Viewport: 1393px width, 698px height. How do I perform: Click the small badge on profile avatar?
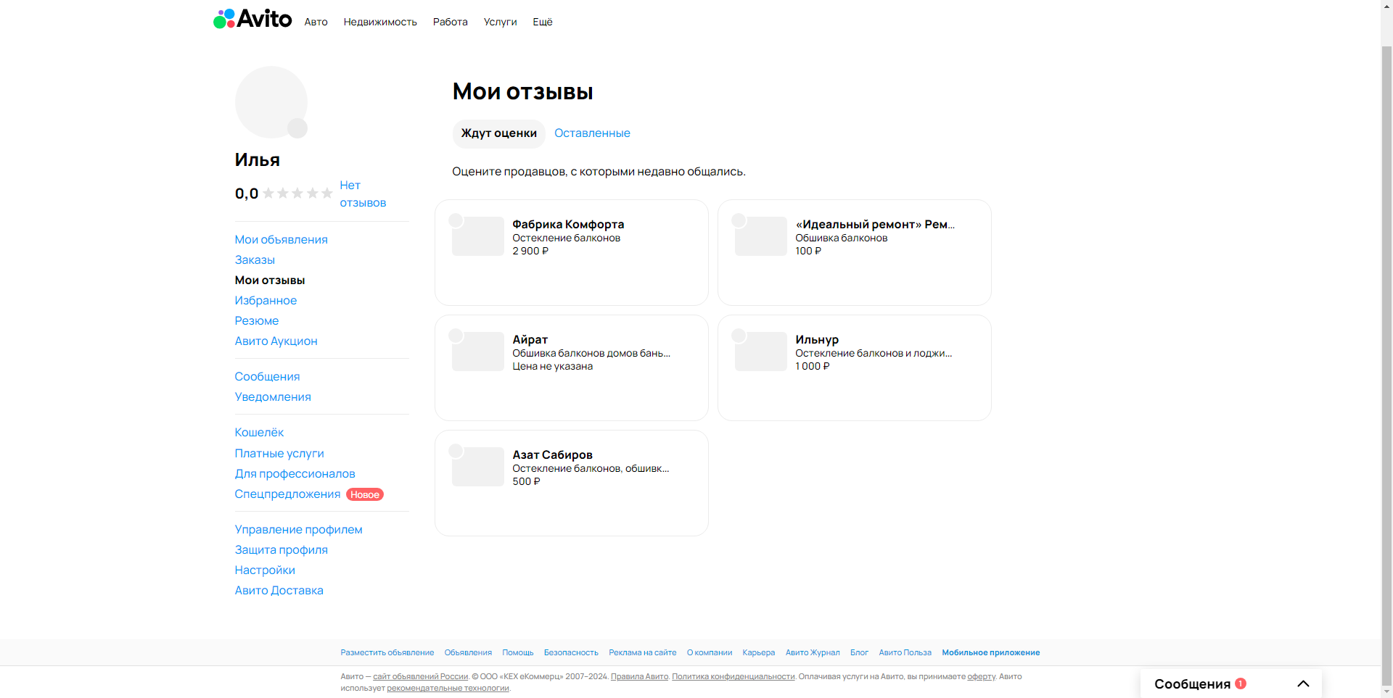tap(297, 128)
